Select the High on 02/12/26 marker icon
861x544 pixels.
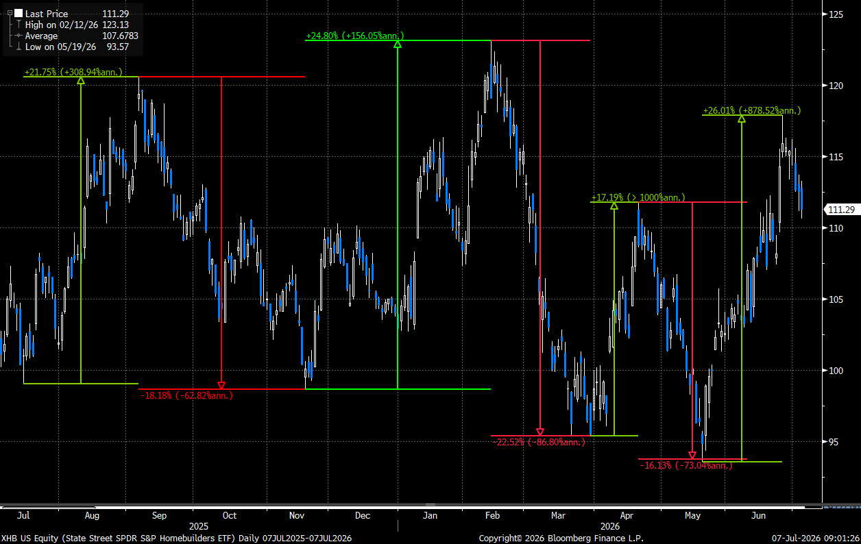pyautogui.click(x=19, y=25)
